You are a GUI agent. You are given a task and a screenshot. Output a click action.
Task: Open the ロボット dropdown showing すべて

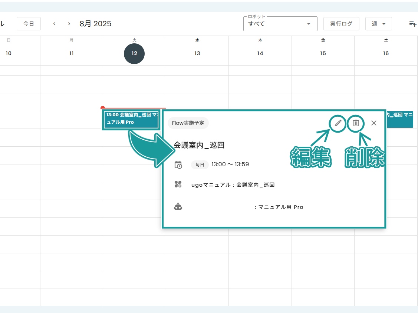click(280, 24)
